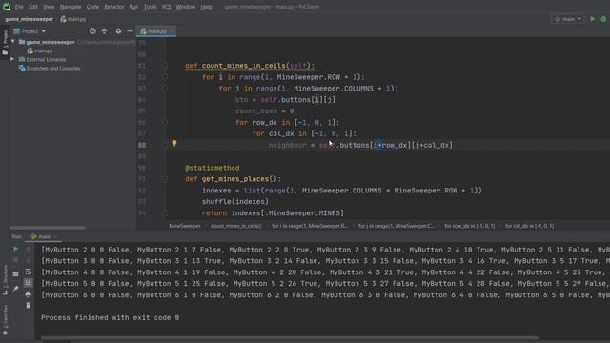Collapse the game_minesweeper tree node

coord(12,42)
